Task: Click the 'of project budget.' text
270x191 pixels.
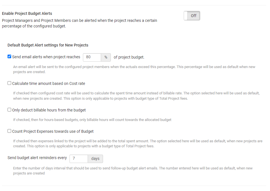Action: (129, 57)
